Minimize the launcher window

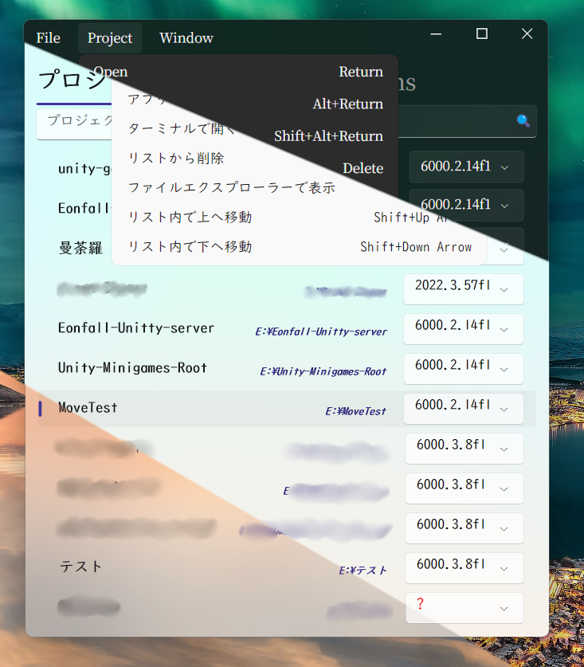[x=436, y=33]
